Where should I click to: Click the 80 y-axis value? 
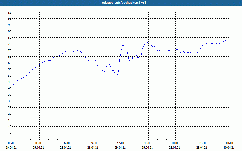pos(10,37)
